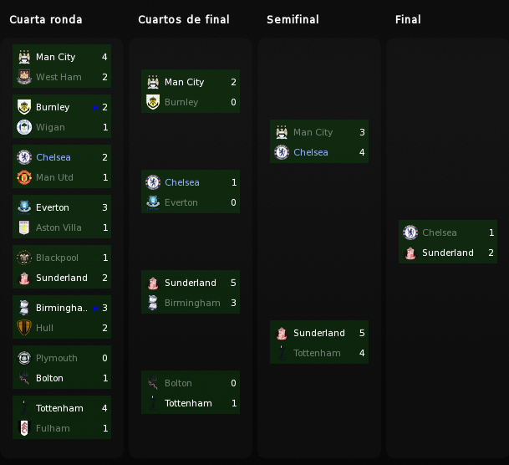The width and height of the screenshot is (509, 465).
Task: Click the Cuartos de final column heading
Action: point(184,19)
